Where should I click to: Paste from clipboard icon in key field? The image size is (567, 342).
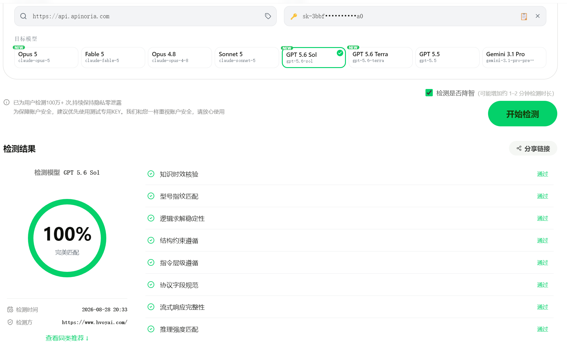pos(524,16)
